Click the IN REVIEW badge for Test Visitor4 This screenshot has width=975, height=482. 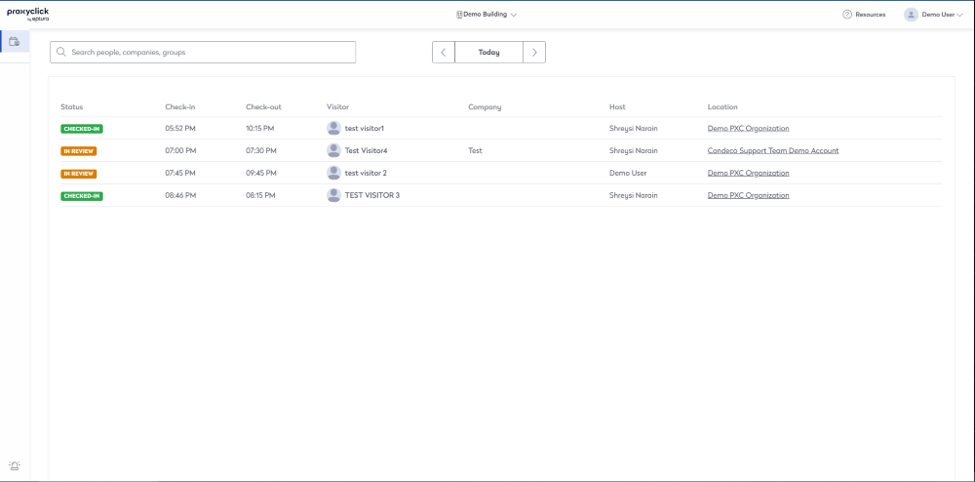pyautogui.click(x=78, y=151)
